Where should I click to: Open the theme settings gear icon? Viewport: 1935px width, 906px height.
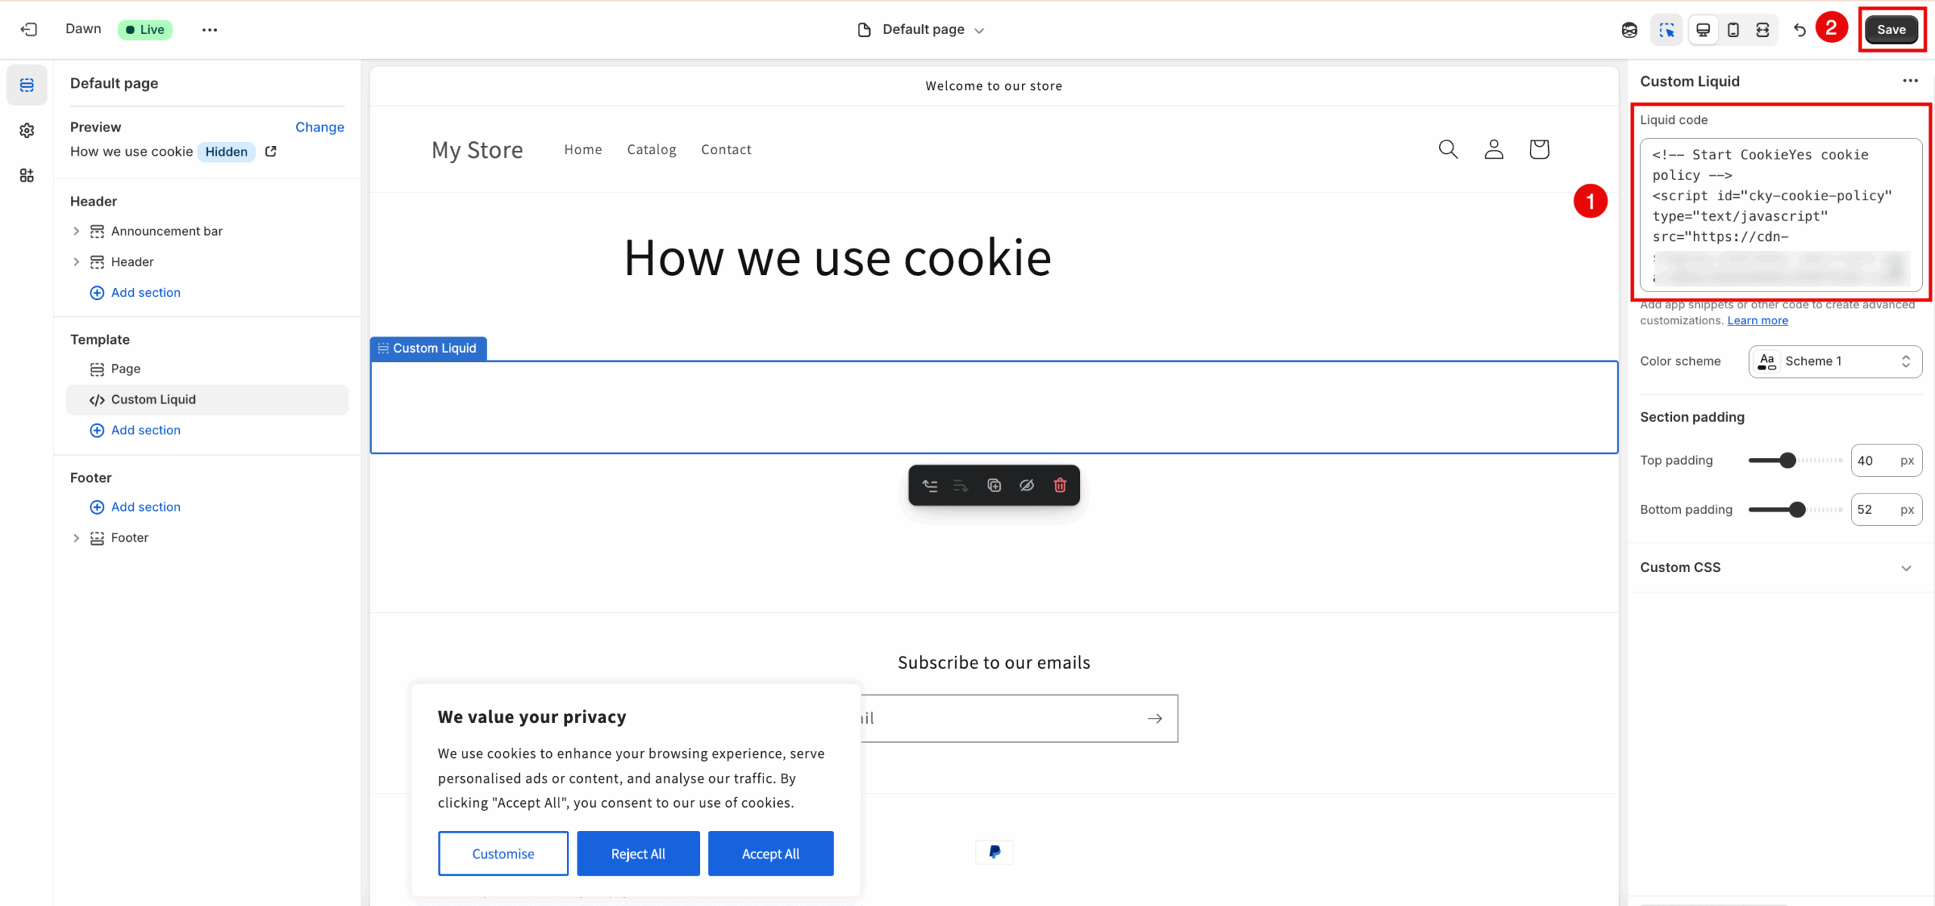click(27, 131)
